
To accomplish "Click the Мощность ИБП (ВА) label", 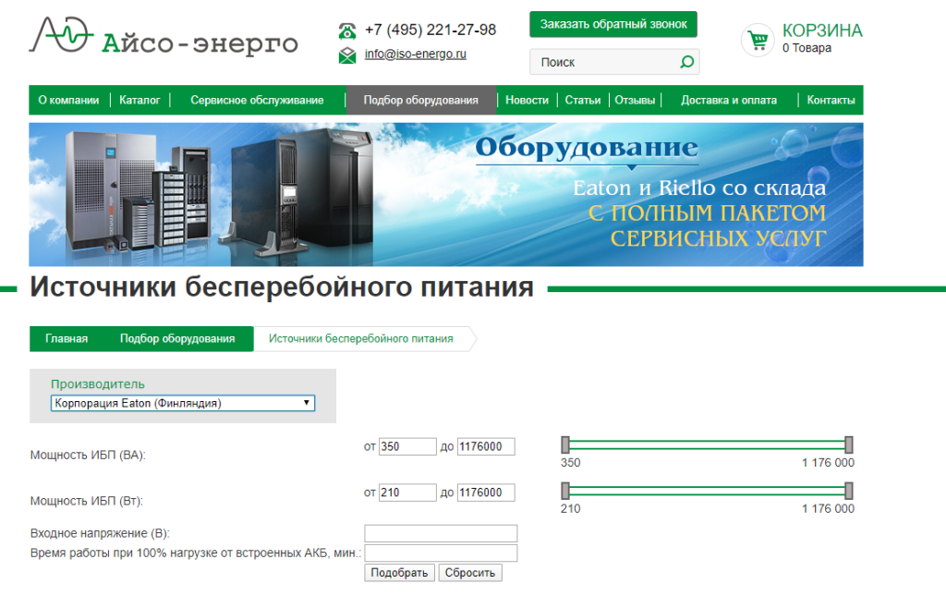I will tap(88, 455).
